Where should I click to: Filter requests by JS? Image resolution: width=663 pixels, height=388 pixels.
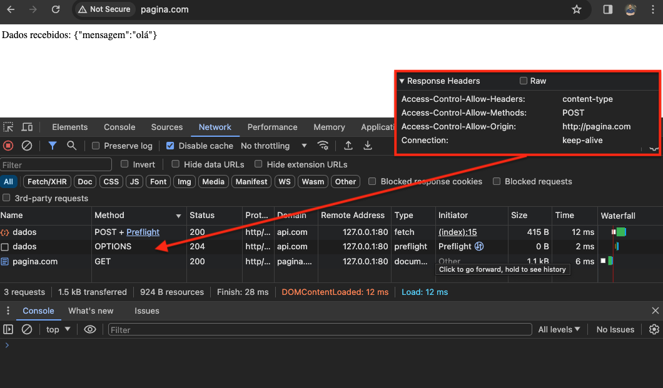tap(134, 182)
